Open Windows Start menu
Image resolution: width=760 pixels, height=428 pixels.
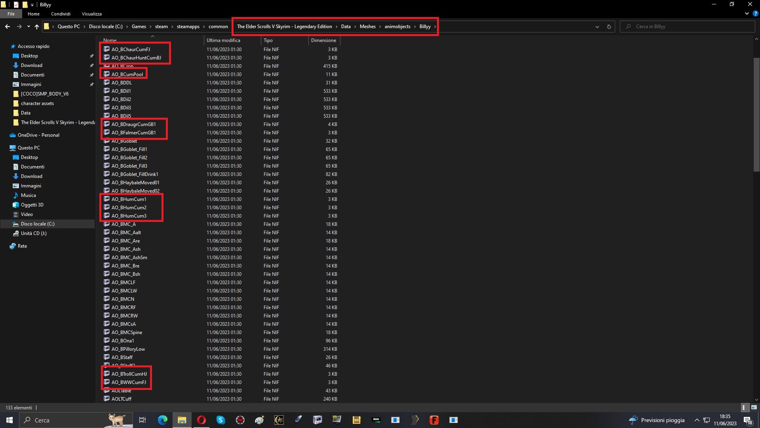pos(9,420)
